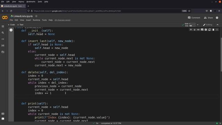The width and height of the screenshot is (222, 125).
Task: Bookmark this page with star icon
Action: tap(189, 11)
